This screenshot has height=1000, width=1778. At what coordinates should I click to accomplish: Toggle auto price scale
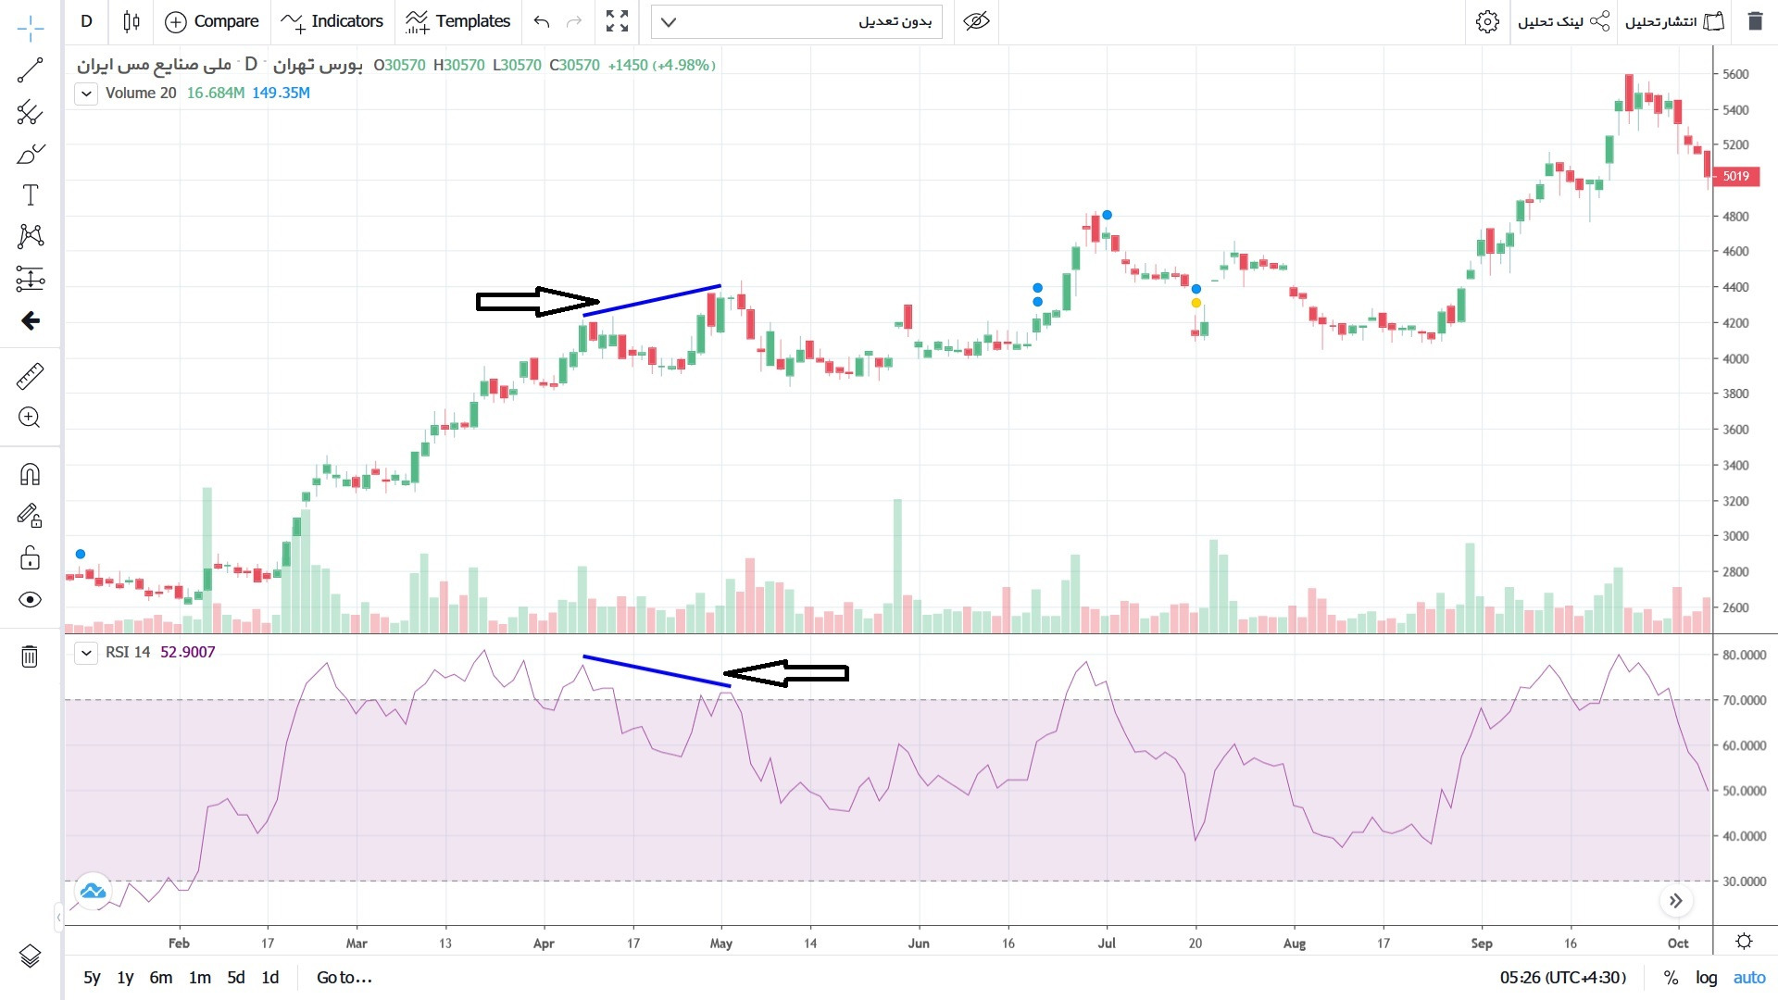click(x=1749, y=978)
